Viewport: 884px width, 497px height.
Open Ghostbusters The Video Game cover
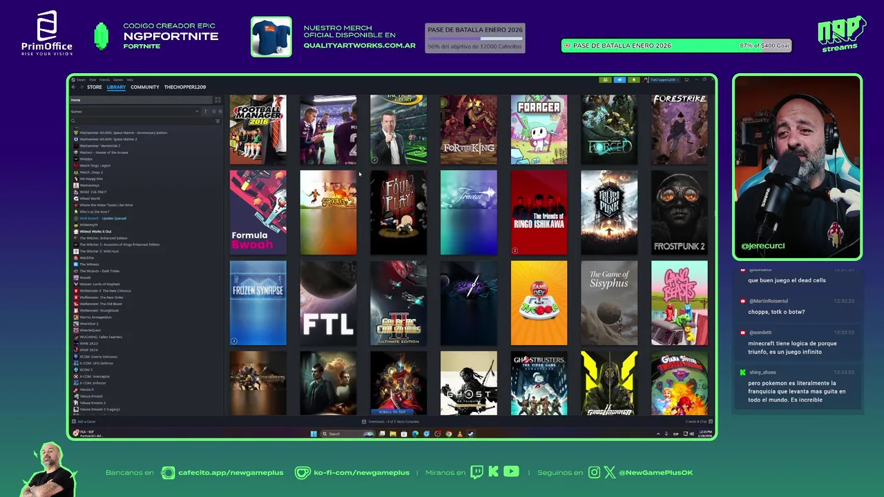[539, 383]
